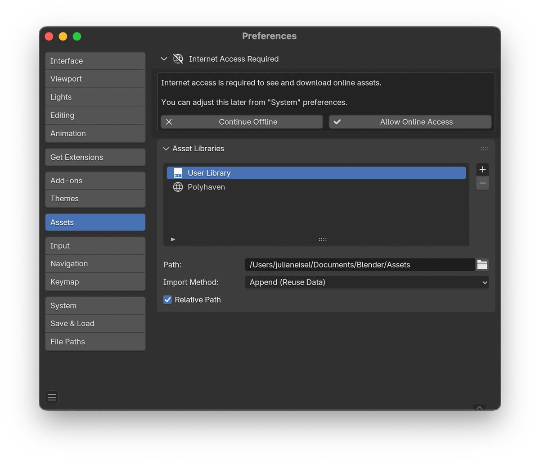This screenshot has height=462, width=540.
Task: Open Get Extensions section
Action: coord(95,157)
